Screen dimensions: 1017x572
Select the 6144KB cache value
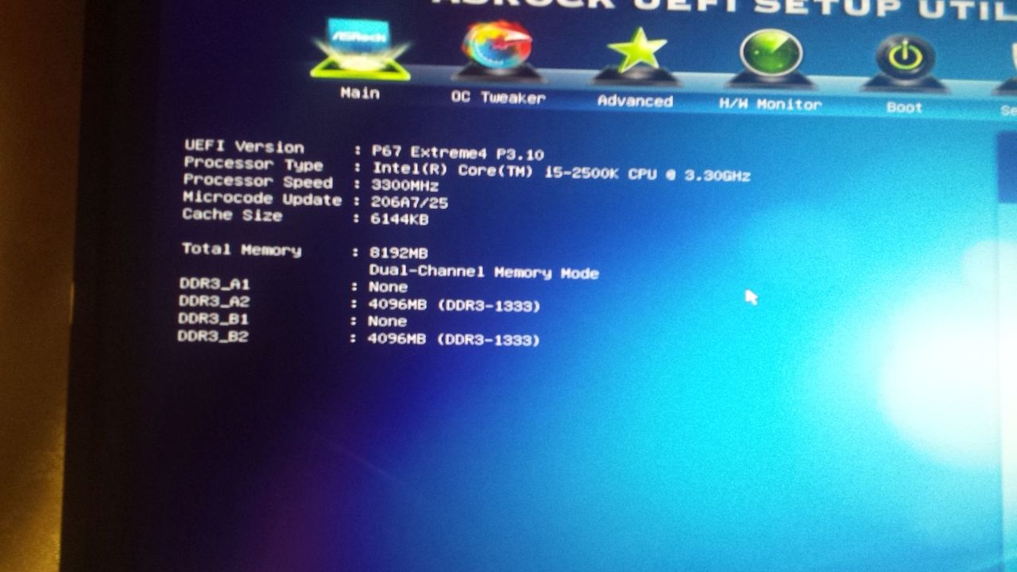[x=400, y=219]
